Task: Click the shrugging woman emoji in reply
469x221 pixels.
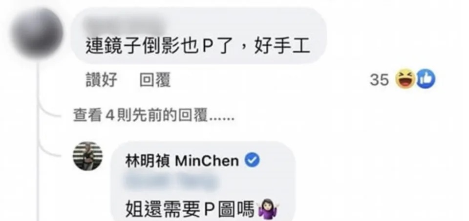Action: tap(268, 209)
